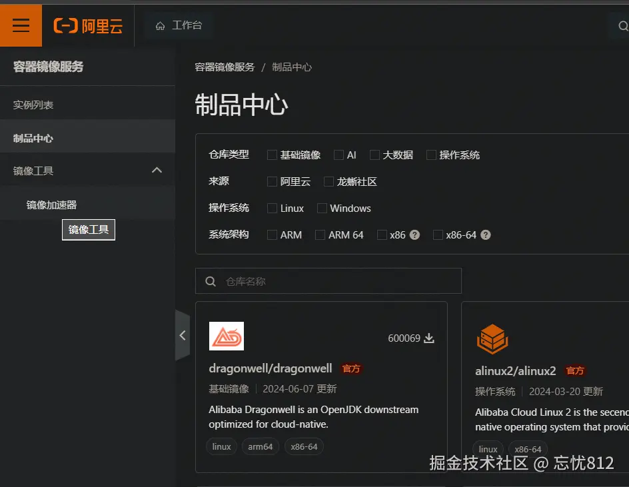Screen dimensions: 629x487
Task: Click the 官方 badge on dragonwell card
Action: [x=351, y=368]
